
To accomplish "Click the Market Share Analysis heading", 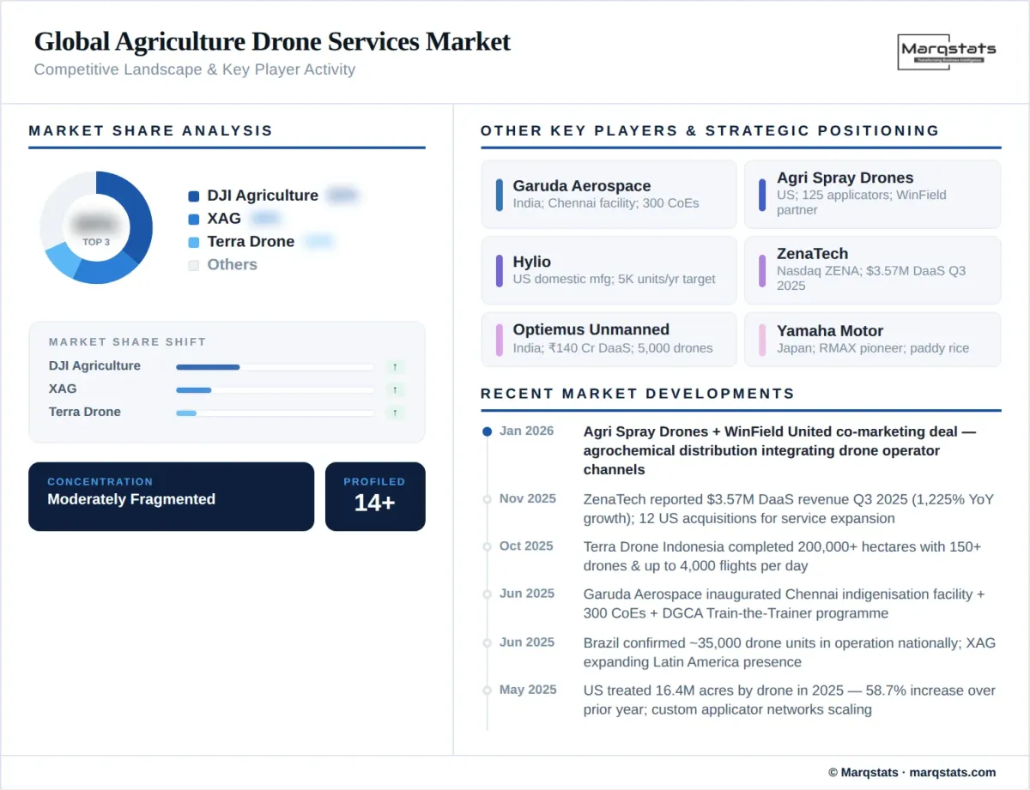I will (x=150, y=131).
